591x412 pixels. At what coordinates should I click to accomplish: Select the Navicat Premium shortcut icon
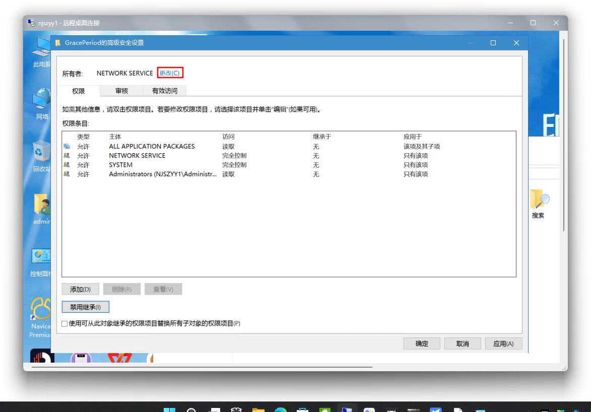pos(41,308)
